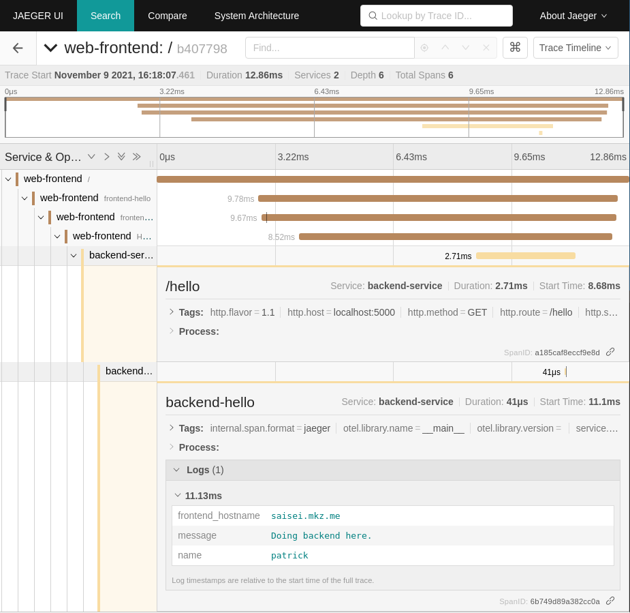This screenshot has width=630, height=613.
Task: Select backend… child span row label
Action: pyautogui.click(x=129, y=371)
